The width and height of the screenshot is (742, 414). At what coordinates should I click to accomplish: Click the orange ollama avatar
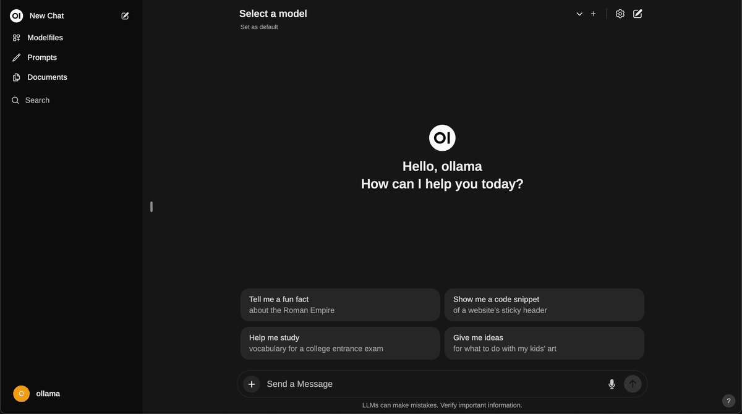pos(22,394)
